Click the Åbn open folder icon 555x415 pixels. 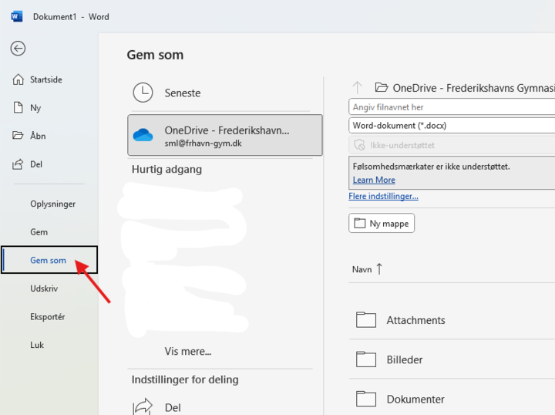click(18, 136)
